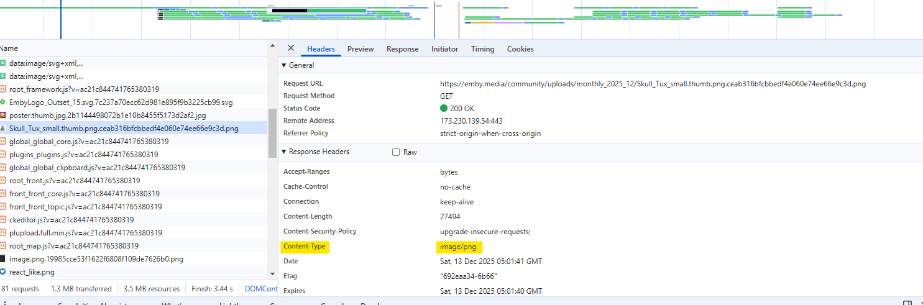Viewport: 923px width, 305px height.
Task: Click the strict-origin-when-cross-origin value
Action: click(490, 133)
